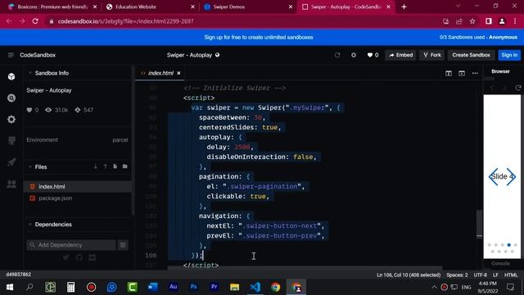The height and width of the screenshot is (295, 524).
Task: Select the Browser preview tab
Action: point(500,71)
